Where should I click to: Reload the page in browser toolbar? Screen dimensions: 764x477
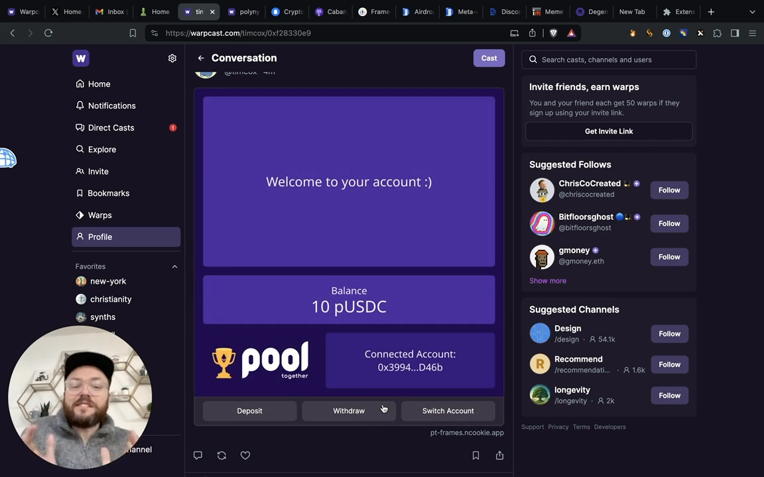point(48,33)
